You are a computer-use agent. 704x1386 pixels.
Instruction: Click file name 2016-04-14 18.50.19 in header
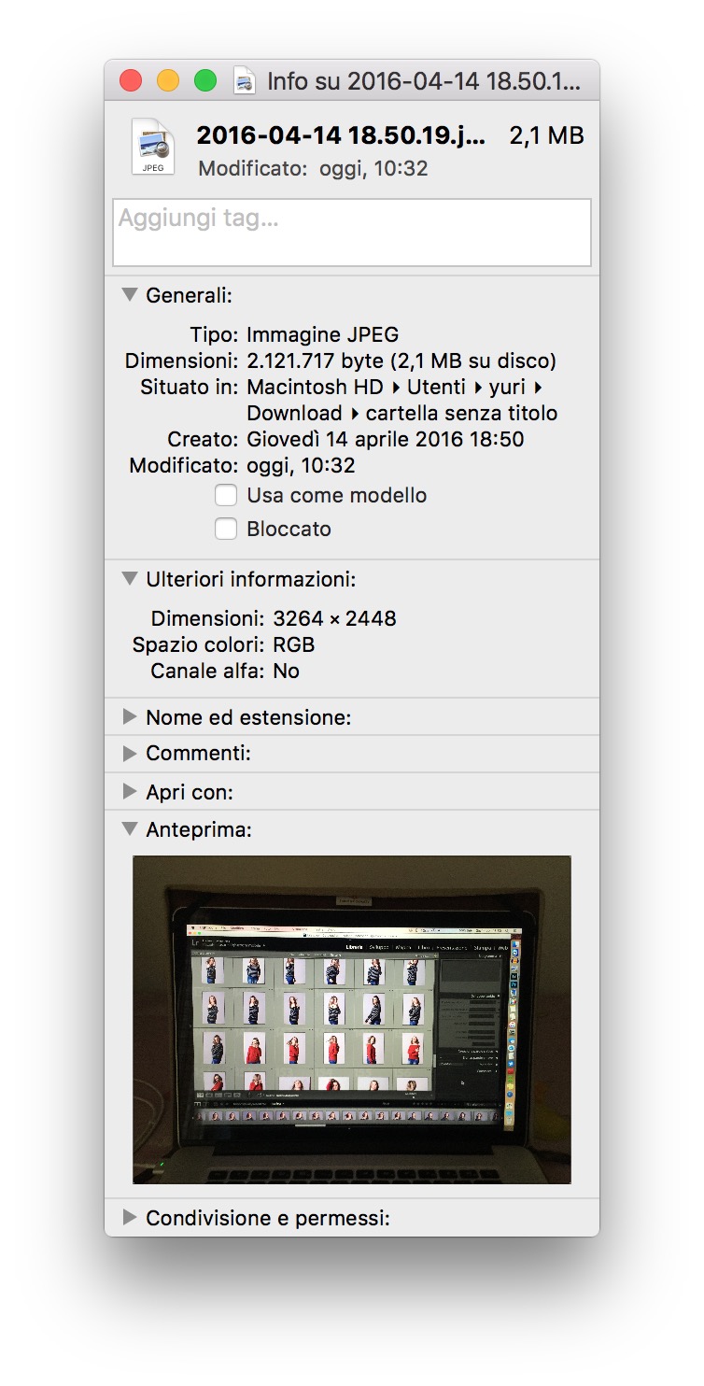(342, 136)
